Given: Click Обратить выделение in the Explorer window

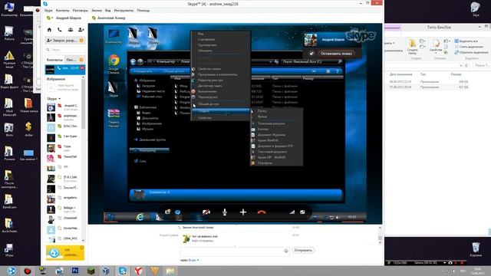Looking at the screenshot, I should coord(471,52).
